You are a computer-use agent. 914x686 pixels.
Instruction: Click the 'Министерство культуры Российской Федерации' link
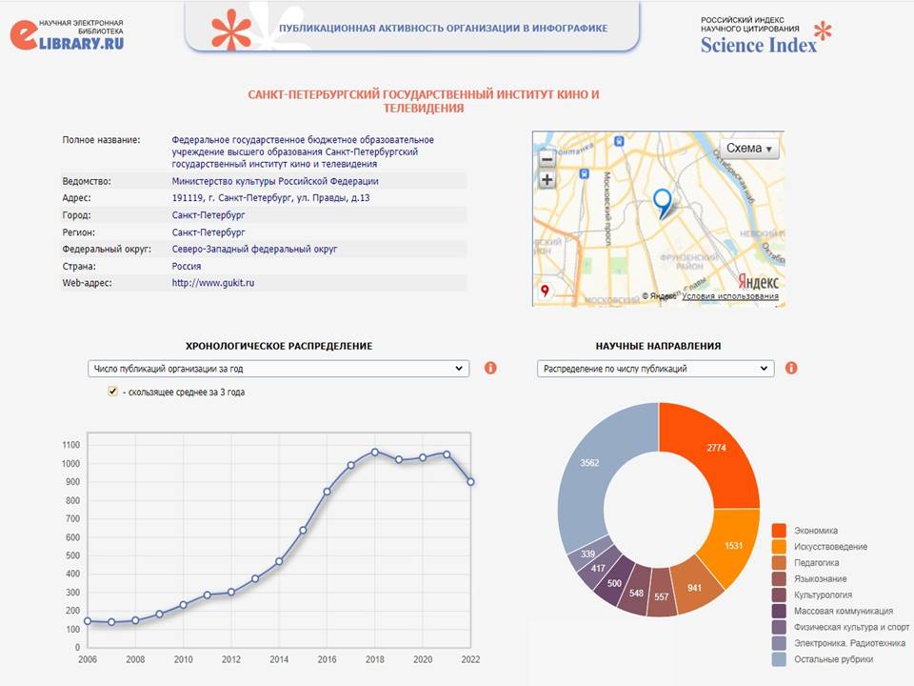point(275,181)
